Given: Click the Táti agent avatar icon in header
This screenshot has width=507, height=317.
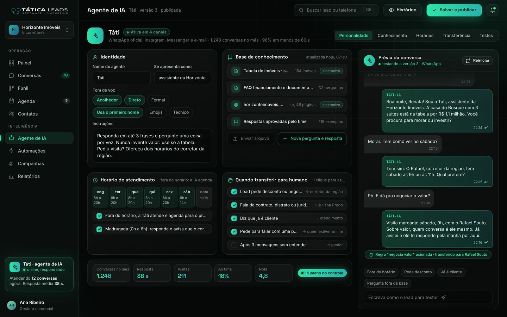Looking at the screenshot, I should pos(95,36).
